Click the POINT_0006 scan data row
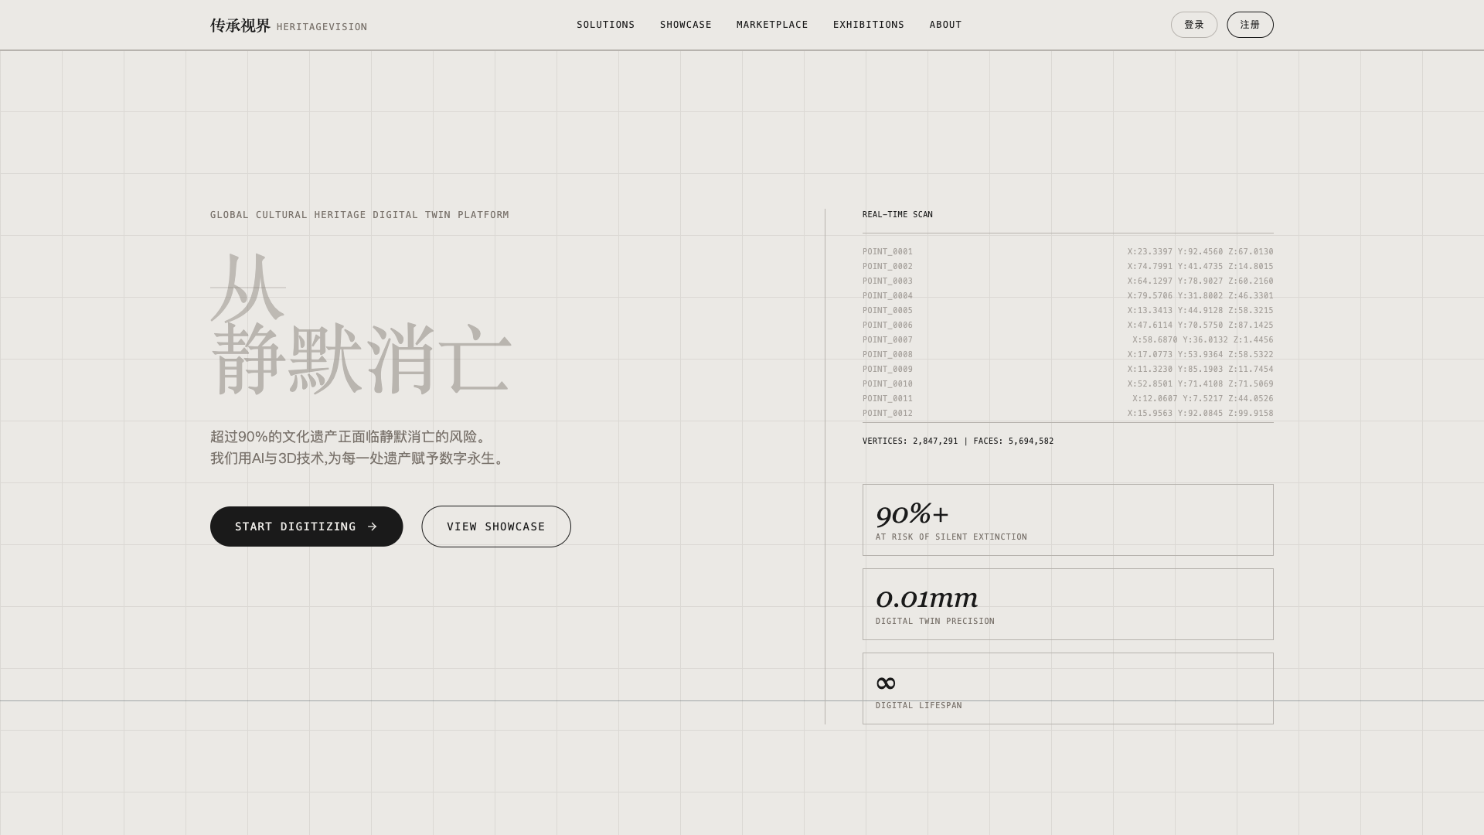The image size is (1484, 835). point(1067,325)
